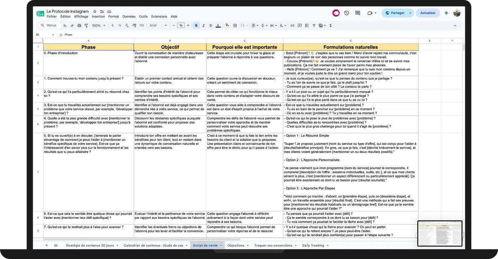This screenshot has height=259, width=498.
Task: Open text rotation dropdown
Action: pos(282,26)
